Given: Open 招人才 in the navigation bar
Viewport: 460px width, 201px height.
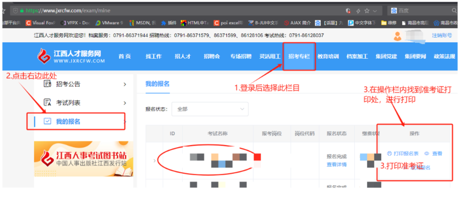Looking at the screenshot, I should pos(182,57).
